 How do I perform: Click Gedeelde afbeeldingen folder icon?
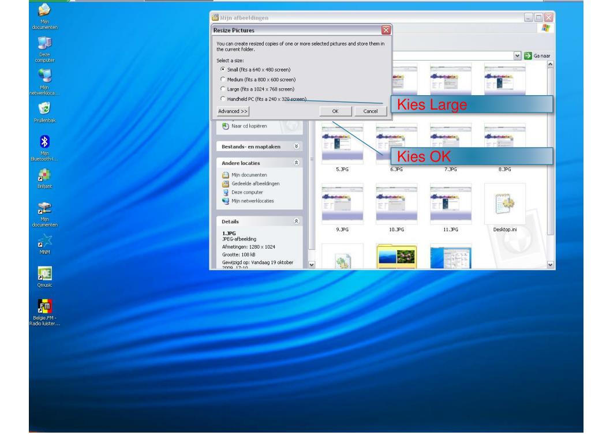point(226,183)
